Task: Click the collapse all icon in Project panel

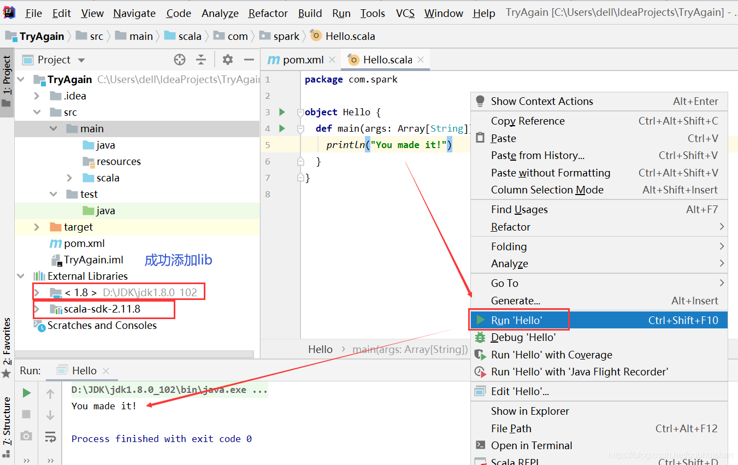Action: (x=202, y=60)
